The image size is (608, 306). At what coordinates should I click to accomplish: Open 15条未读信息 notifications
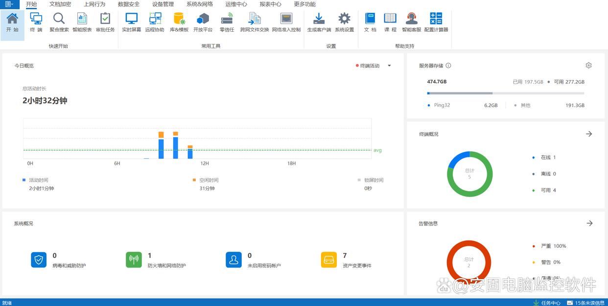(x=585, y=303)
